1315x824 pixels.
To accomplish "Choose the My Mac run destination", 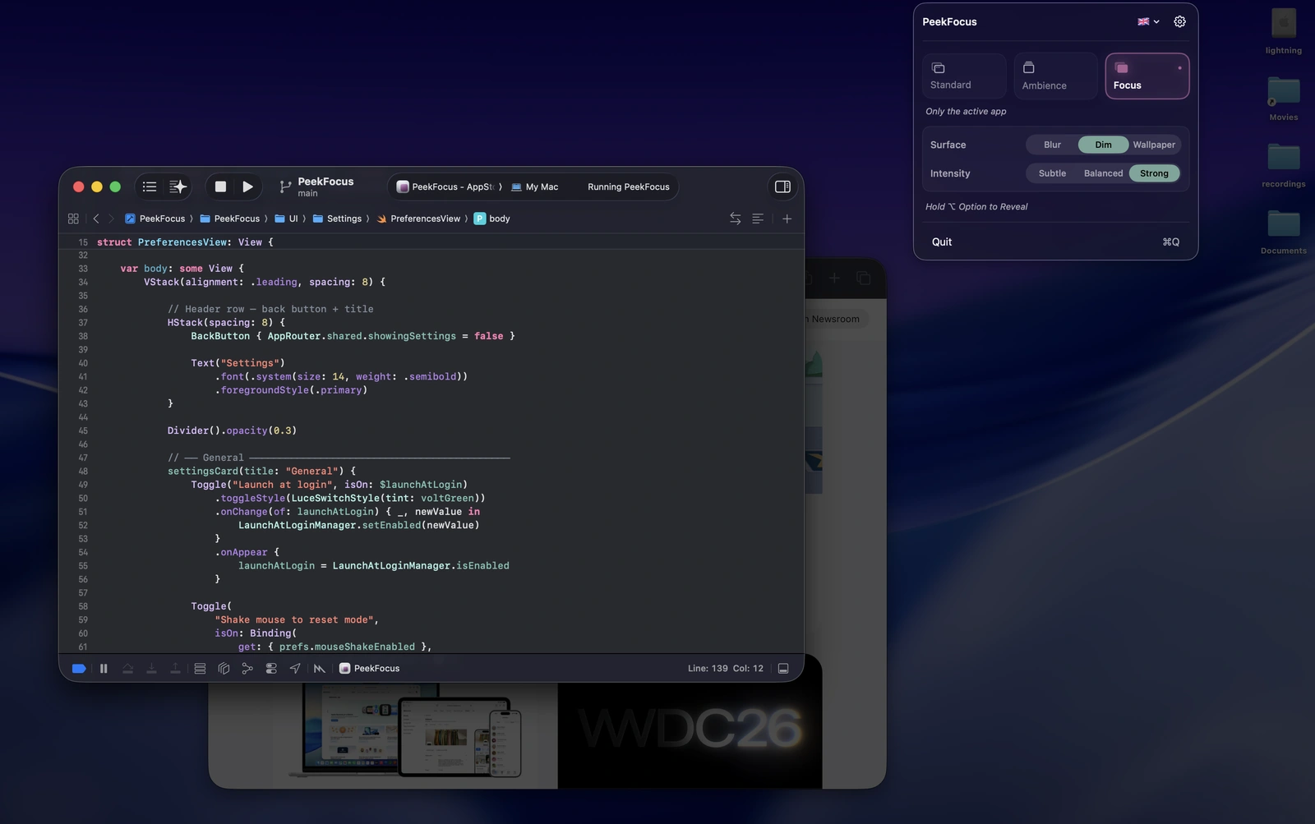I will [x=534, y=187].
